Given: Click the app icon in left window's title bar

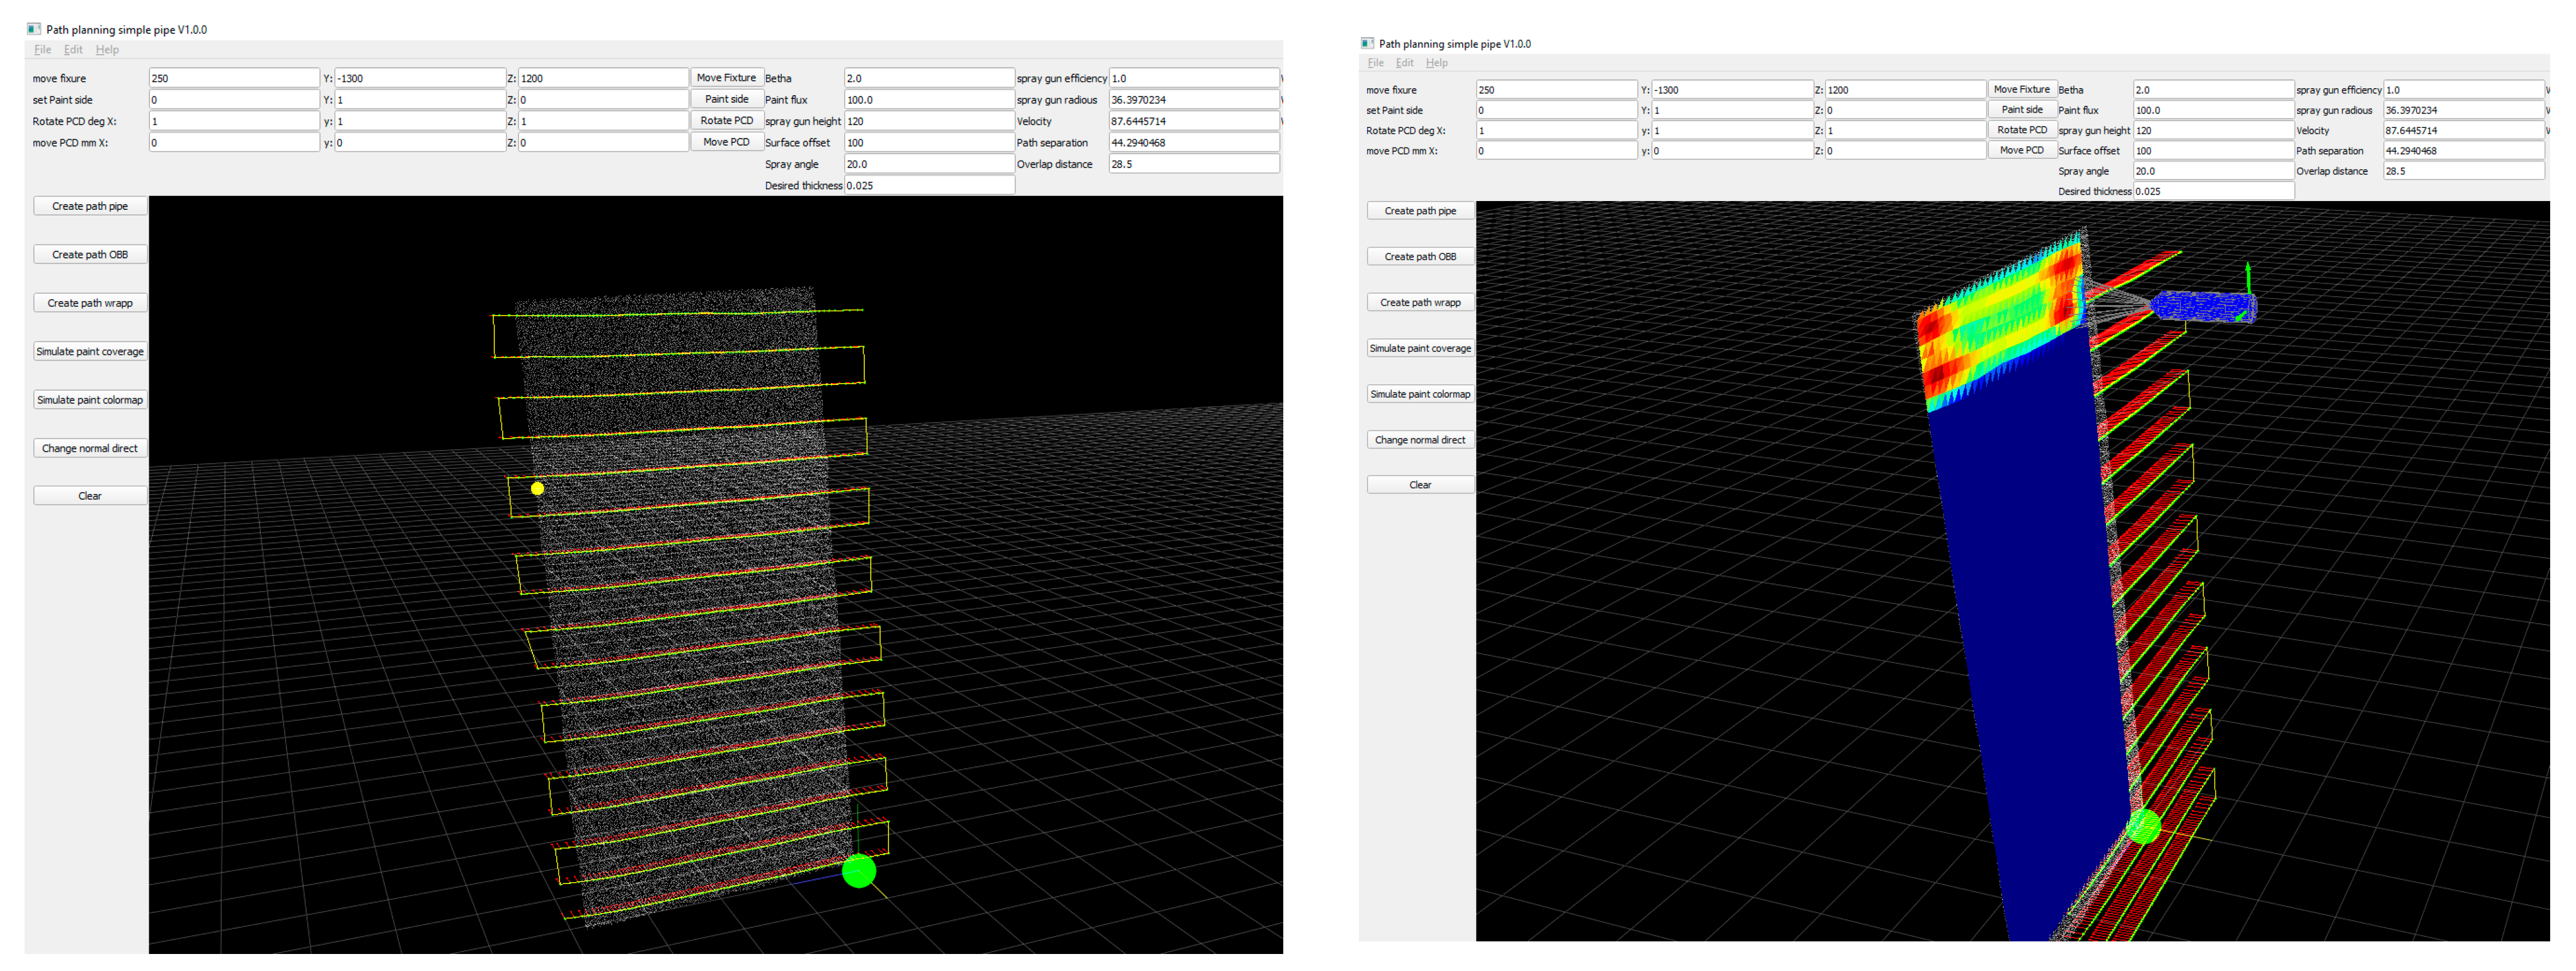Looking at the screenshot, I should click(x=34, y=29).
